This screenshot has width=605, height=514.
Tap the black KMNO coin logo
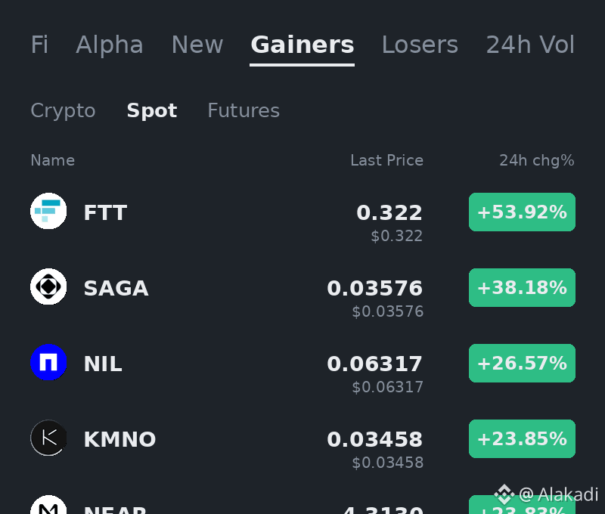point(48,438)
